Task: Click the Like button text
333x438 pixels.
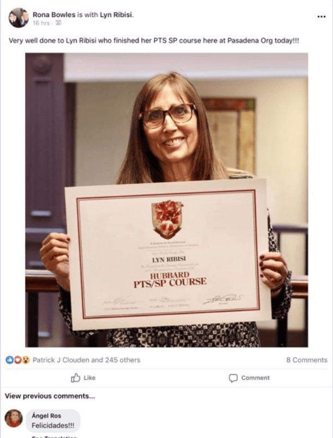Action: tap(89, 378)
